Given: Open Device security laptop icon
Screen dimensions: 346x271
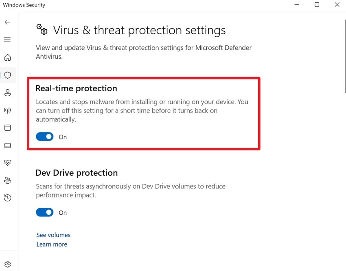Looking at the screenshot, I should (7, 145).
